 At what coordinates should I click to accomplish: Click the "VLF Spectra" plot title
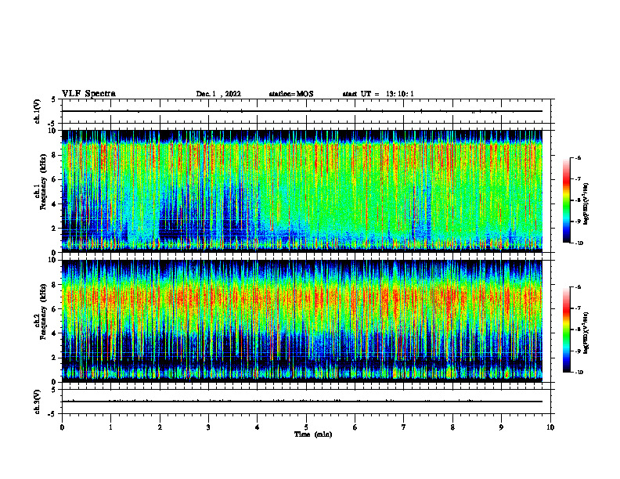(88, 94)
